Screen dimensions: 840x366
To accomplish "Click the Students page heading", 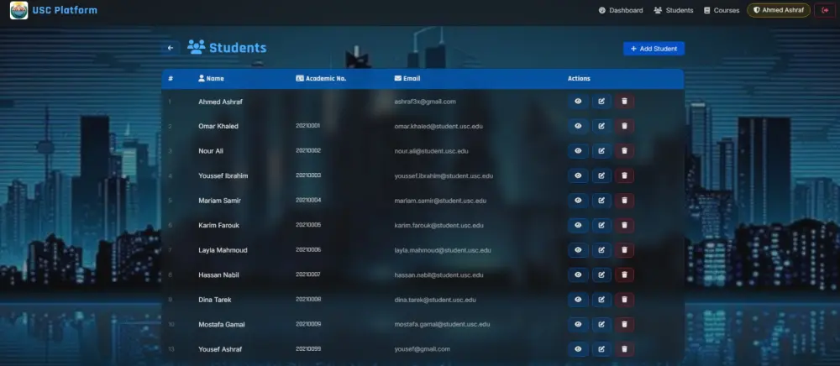I will tap(227, 48).
